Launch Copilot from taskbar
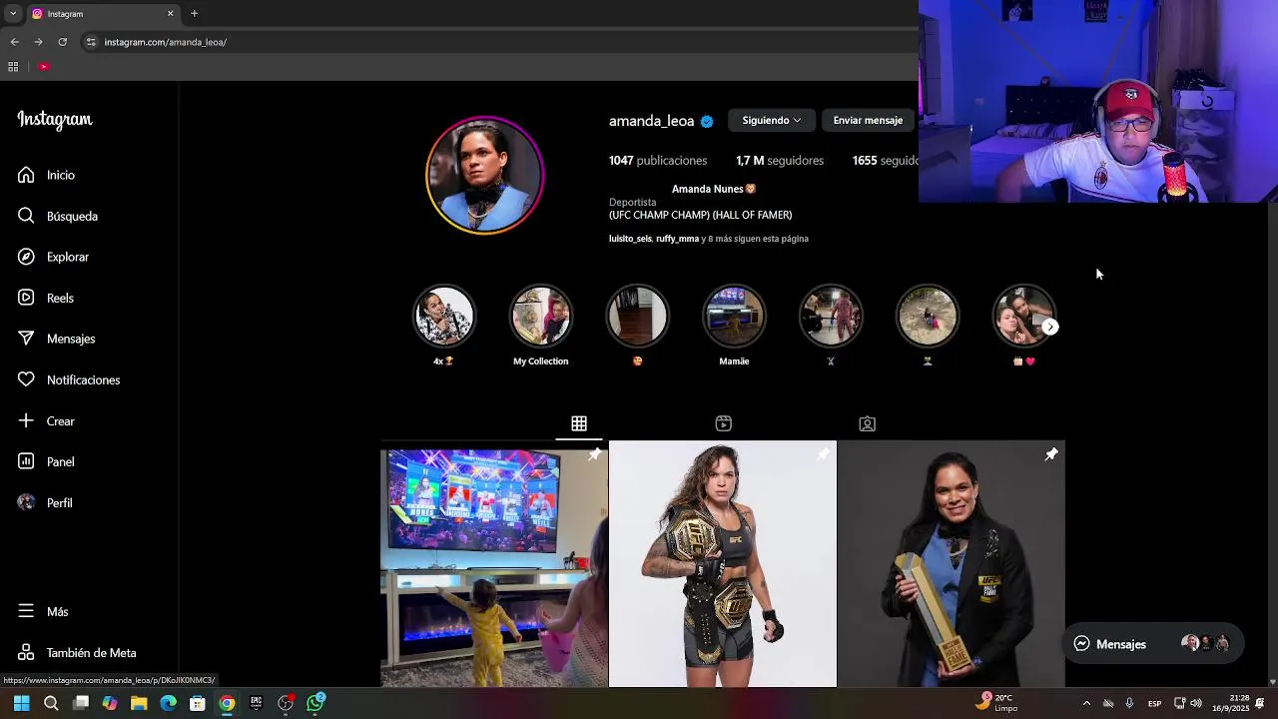Viewport: 1278px width, 719px height. pyautogui.click(x=110, y=703)
